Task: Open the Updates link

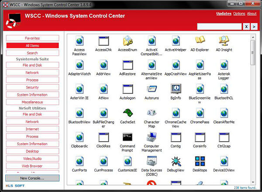Action: [224, 14]
